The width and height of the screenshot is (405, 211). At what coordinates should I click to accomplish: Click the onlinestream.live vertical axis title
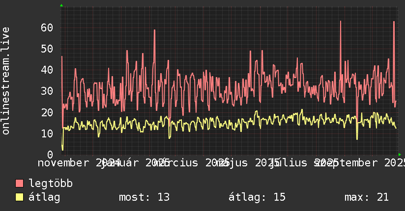[x=6, y=81]
